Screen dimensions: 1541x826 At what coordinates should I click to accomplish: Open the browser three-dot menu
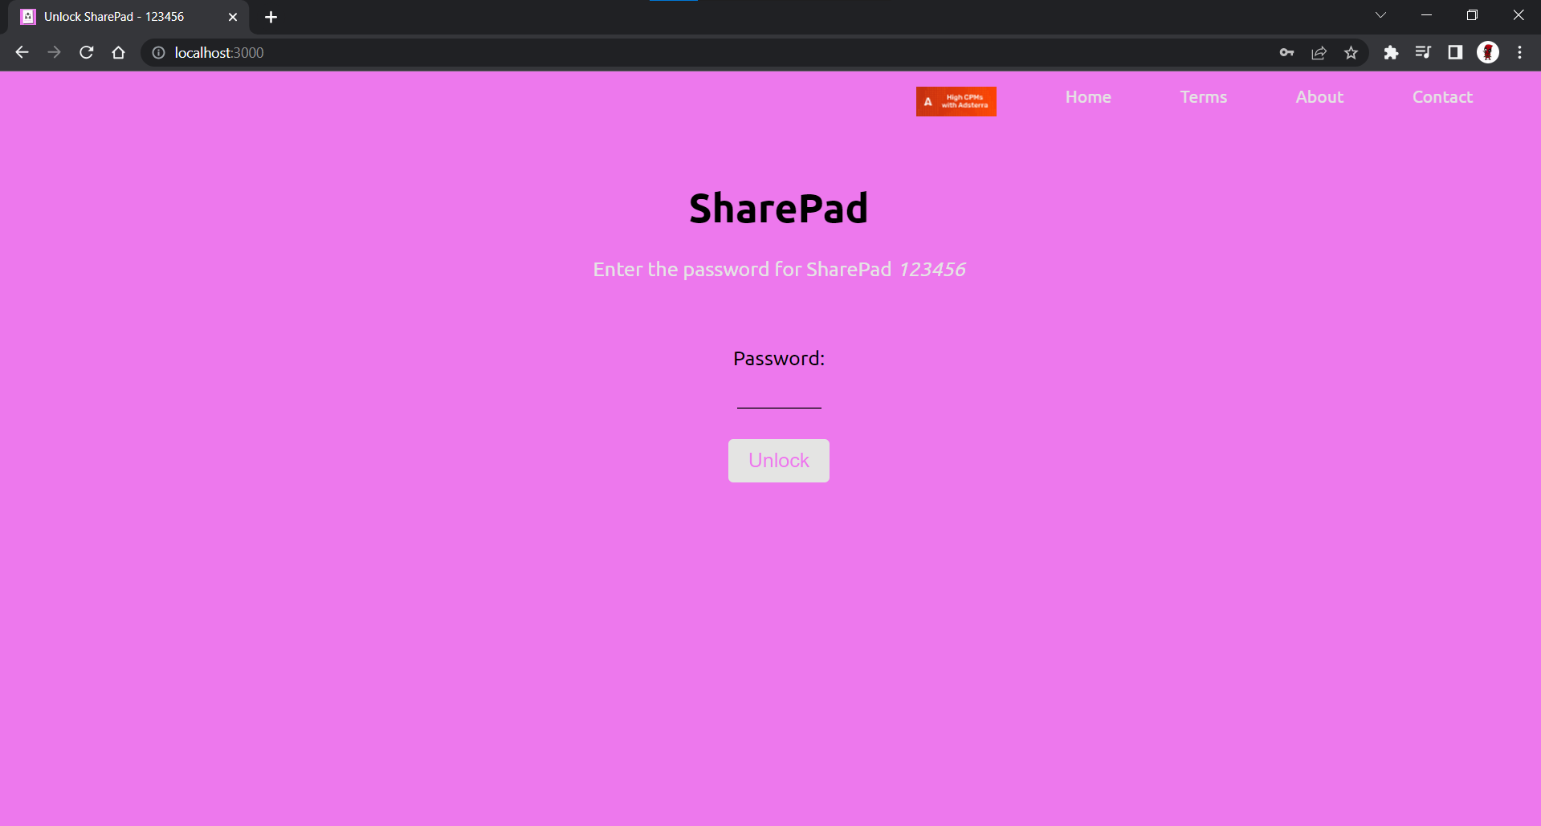[1519, 52]
